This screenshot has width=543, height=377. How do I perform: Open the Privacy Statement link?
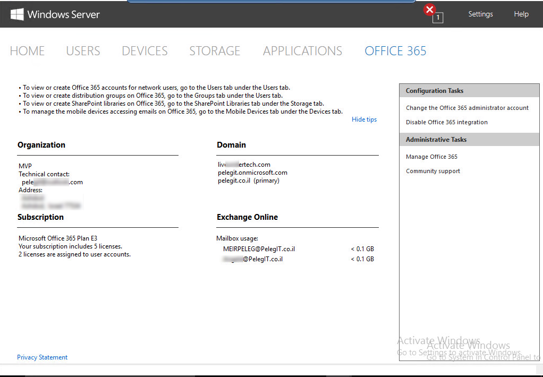[43, 357]
